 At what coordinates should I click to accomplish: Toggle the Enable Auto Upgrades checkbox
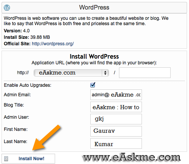pyautogui.click(x=93, y=85)
